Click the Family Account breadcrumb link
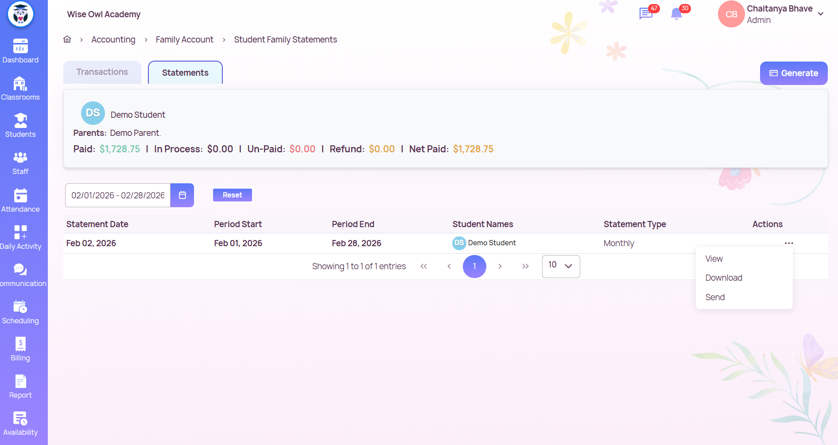Image resolution: width=838 pixels, height=445 pixels. (184, 40)
